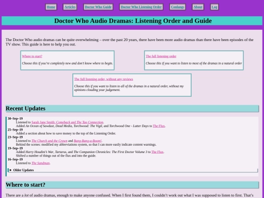Click text 'Added a section about how to save money'
The width and height of the screenshot is (264, 198).
coord(66,133)
